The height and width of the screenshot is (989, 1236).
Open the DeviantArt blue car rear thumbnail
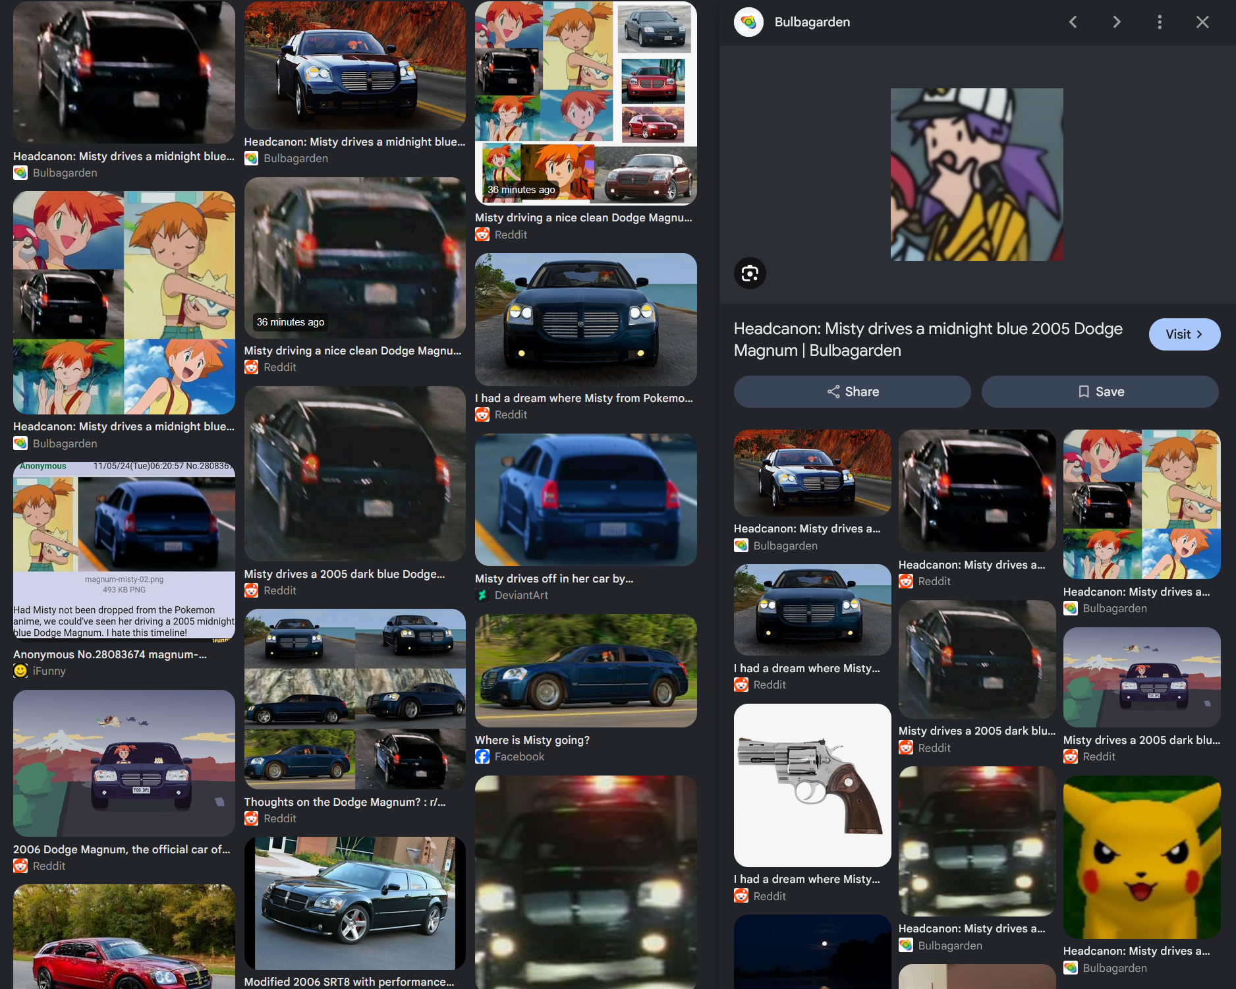pyautogui.click(x=586, y=500)
